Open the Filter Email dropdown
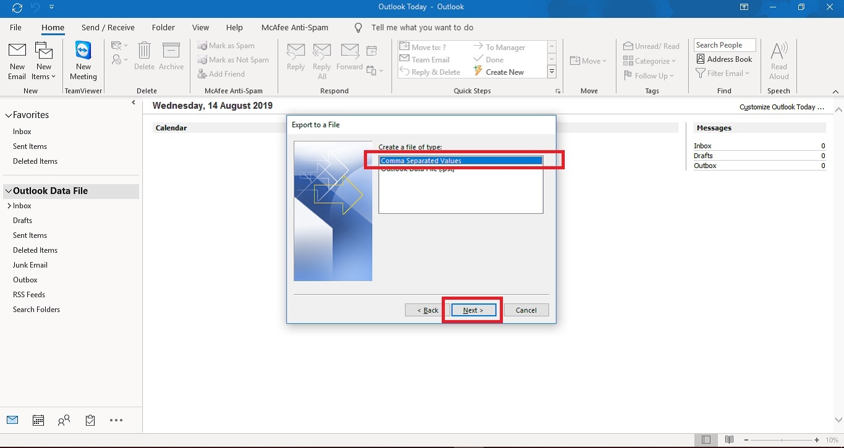This screenshot has height=448, width=844. 723,74
